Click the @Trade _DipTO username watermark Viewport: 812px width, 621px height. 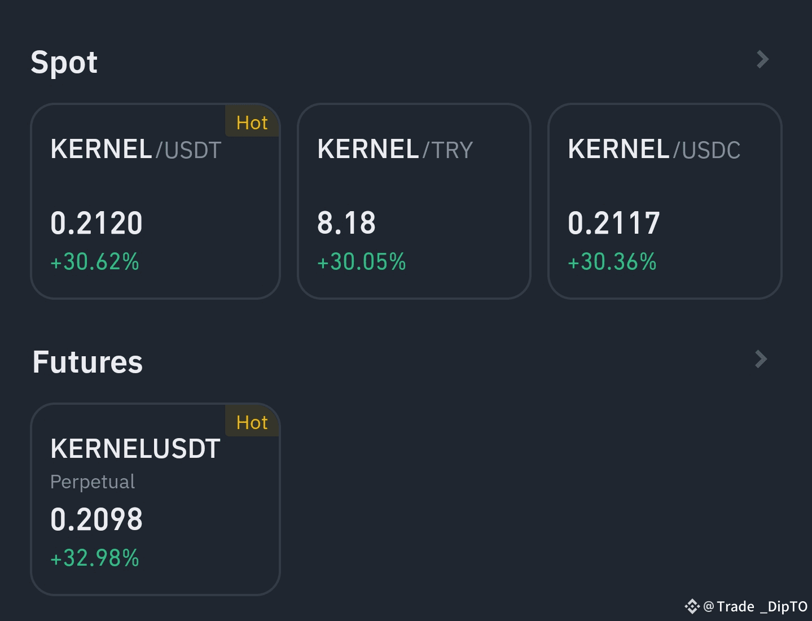tap(756, 607)
